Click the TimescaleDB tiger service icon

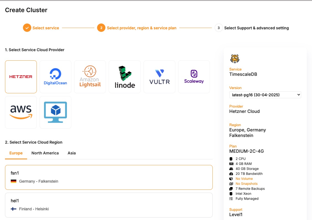tap(235, 59)
